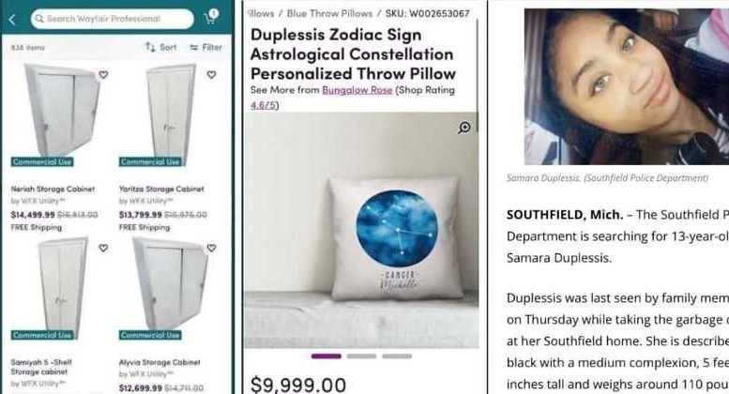
Task: Zoom the pillow image with magnifier icon
Action: click(464, 128)
